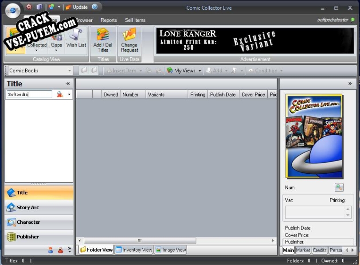Switch to the Market details tab
Viewport: 360px width, 265px height.
click(x=303, y=250)
